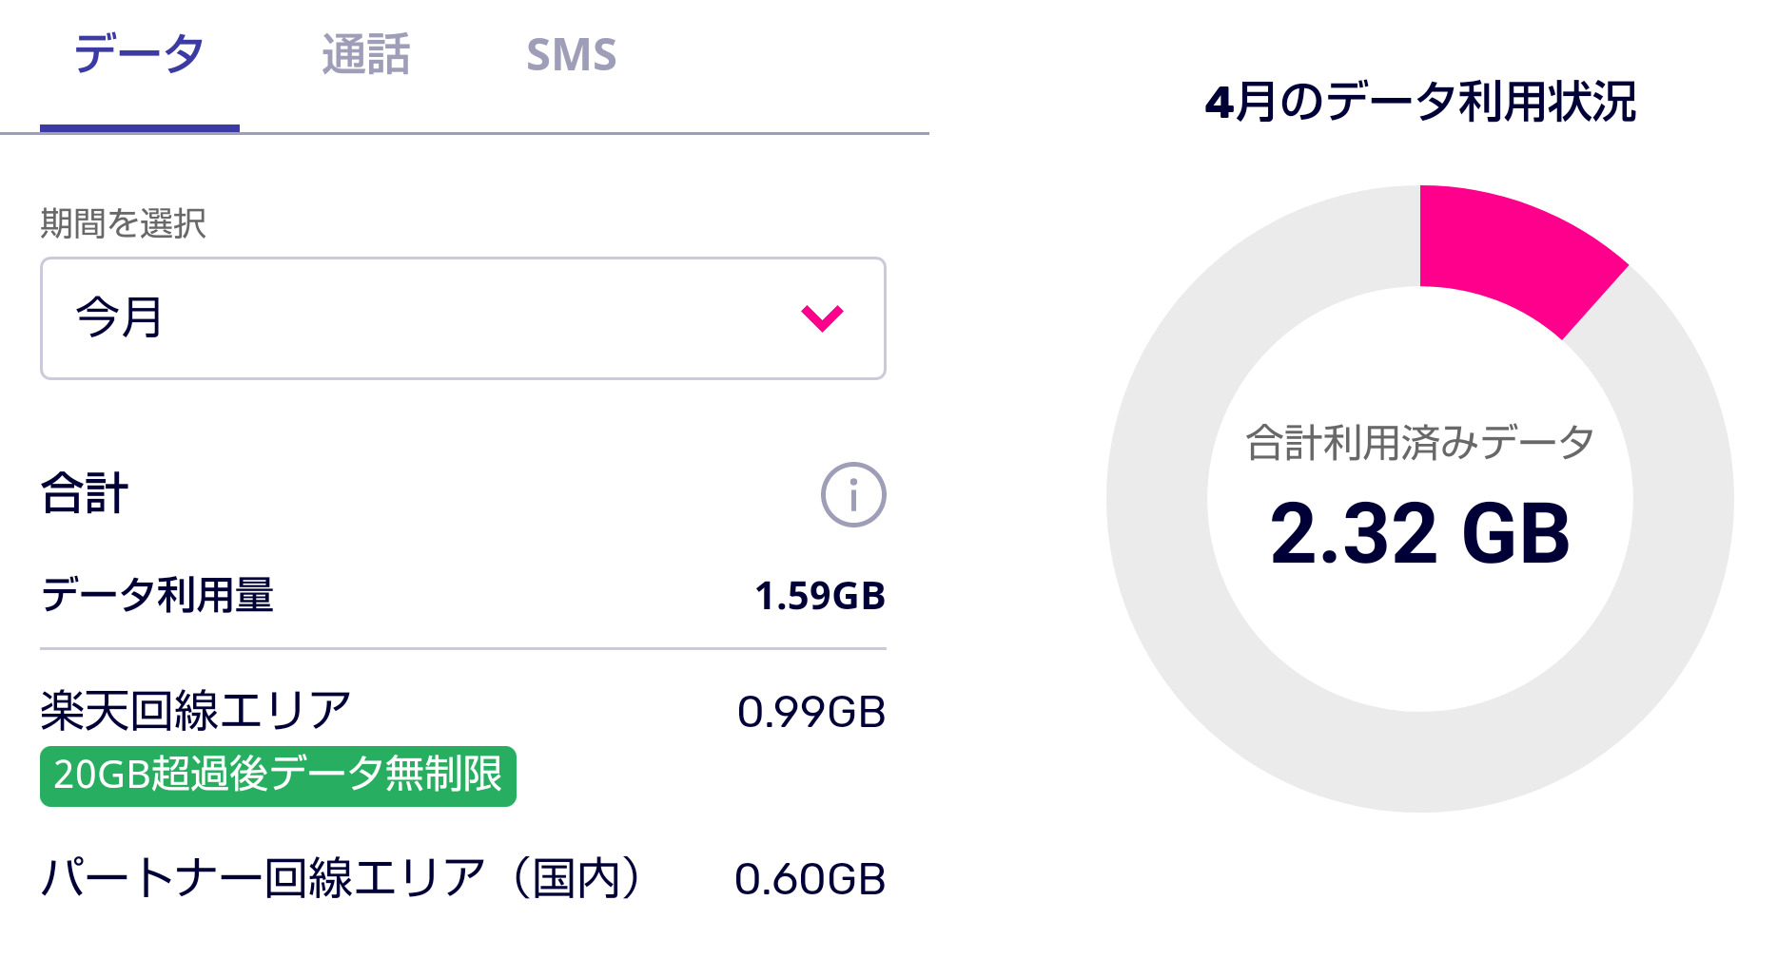Click the 0.60GB partner area value
This screenshot has width=1777, height=977.
(810, 879)
